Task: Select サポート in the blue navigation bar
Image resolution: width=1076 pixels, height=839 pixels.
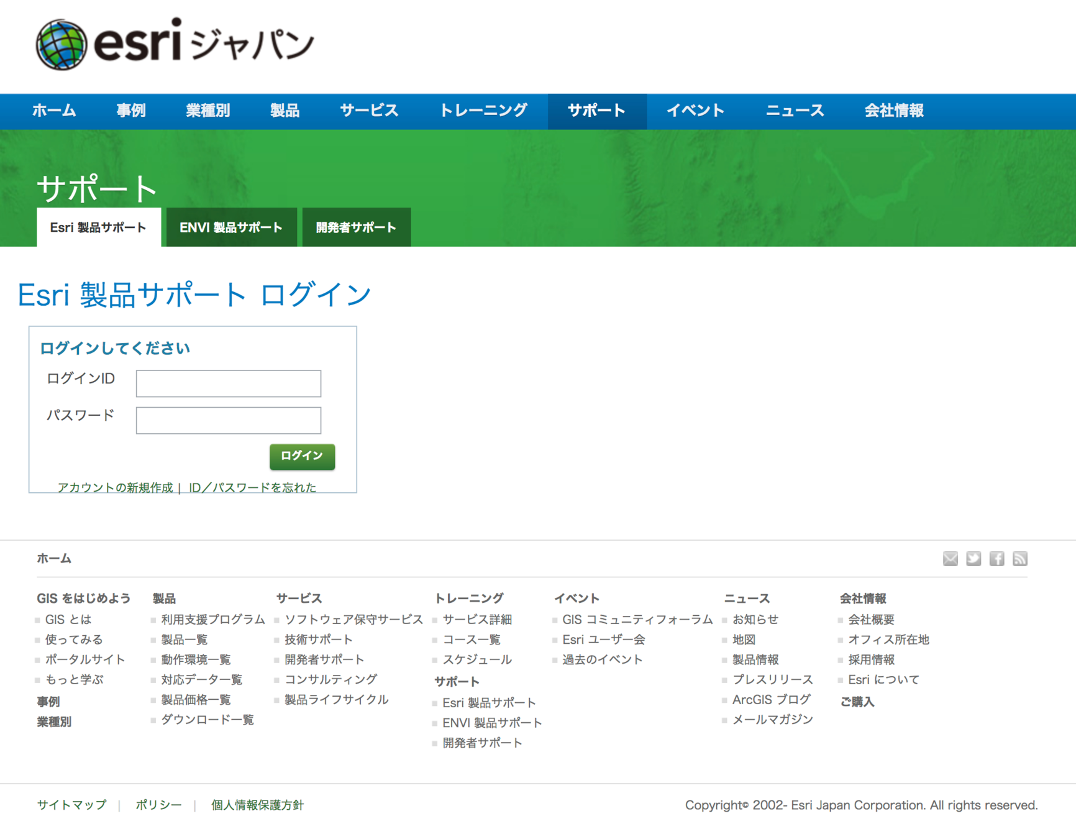Action: tap(597, 111)
